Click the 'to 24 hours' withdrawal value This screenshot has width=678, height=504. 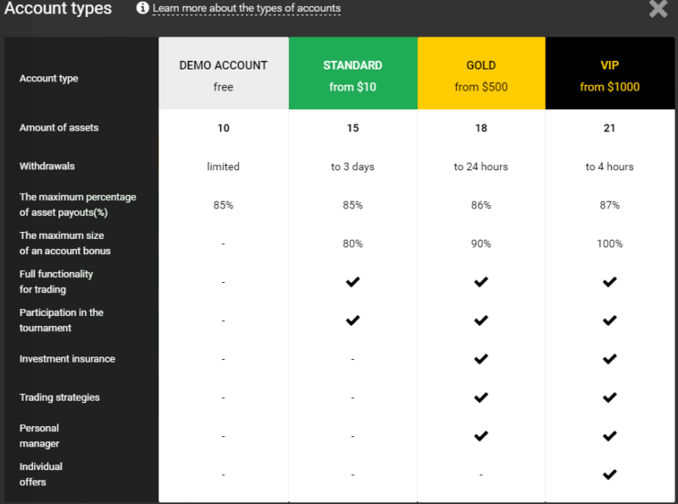pos(481,166)
